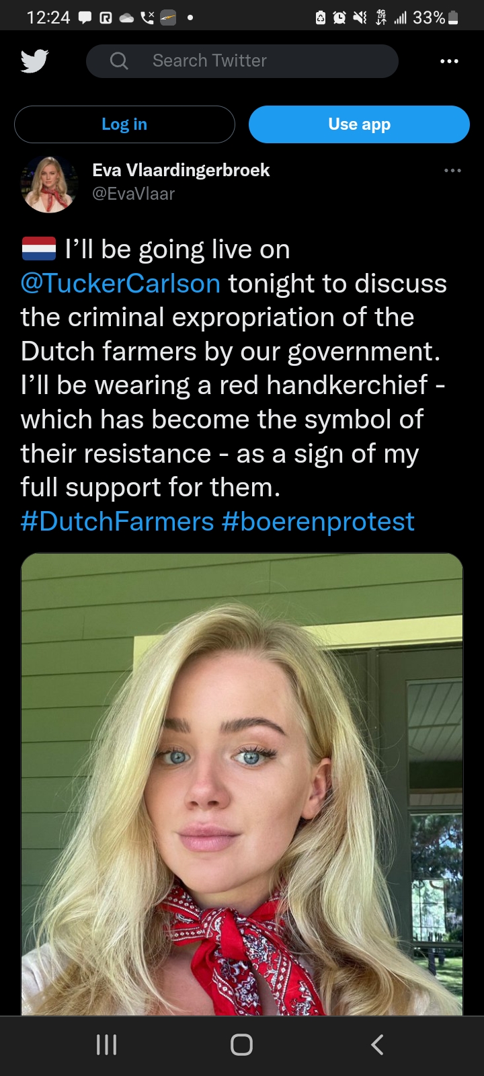Screen dimensions: 484x1076
Task: Tap the Android back arrow
Action: coord(377,1044)
